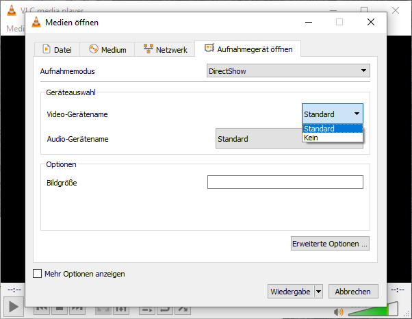Switch to the Medium tab
The width and height of the screenshot is (412, 319).
coord(107,49)
